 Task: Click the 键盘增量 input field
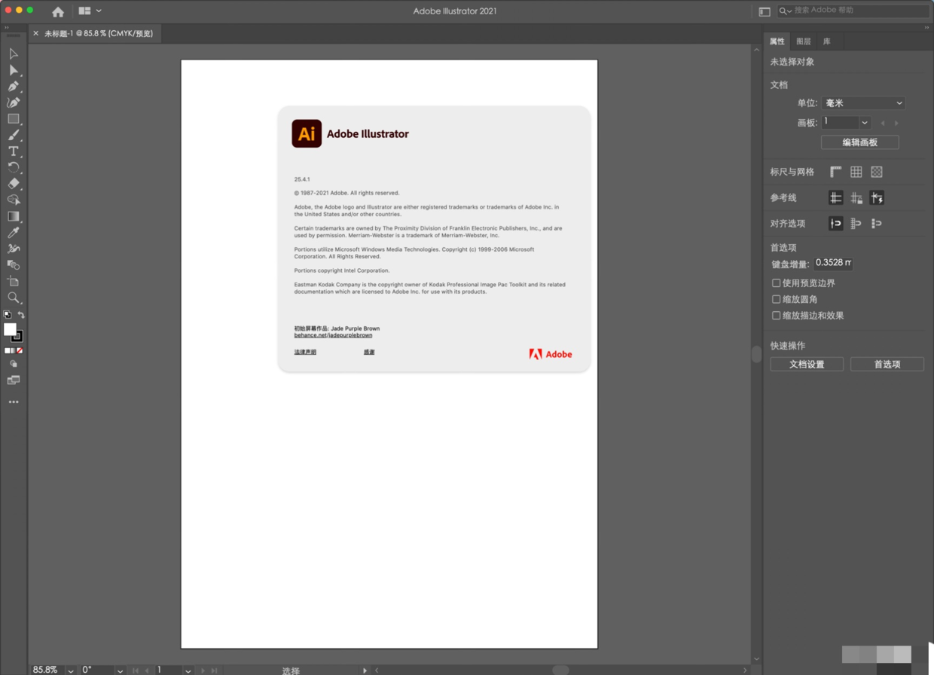pyautogui.click(x=833, y=263)
